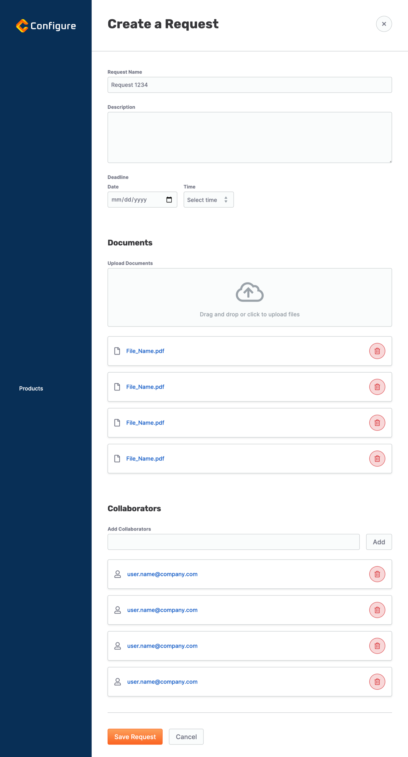Click the Add collaborator button
This screenshot has height=757, width=408.
379,542
